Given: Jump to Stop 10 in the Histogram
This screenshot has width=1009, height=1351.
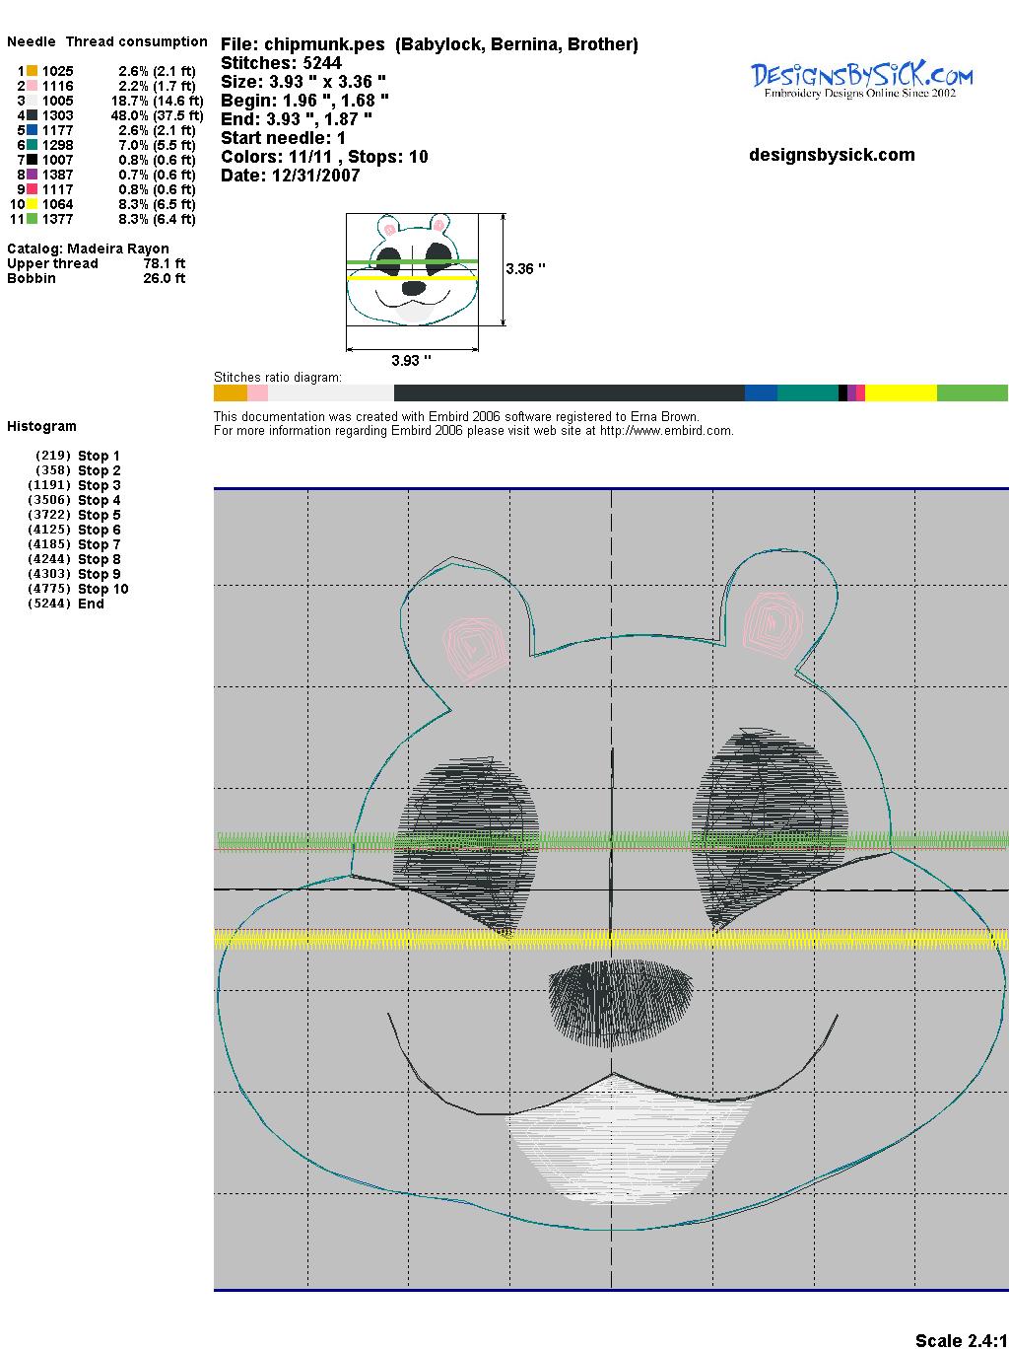Looking at the screenshot, I should (102, 589).
